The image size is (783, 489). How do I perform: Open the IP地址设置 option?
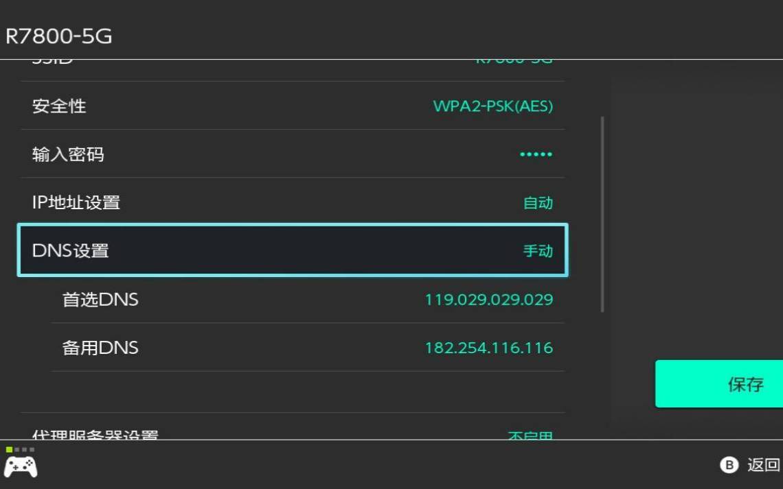click(292, 202)
